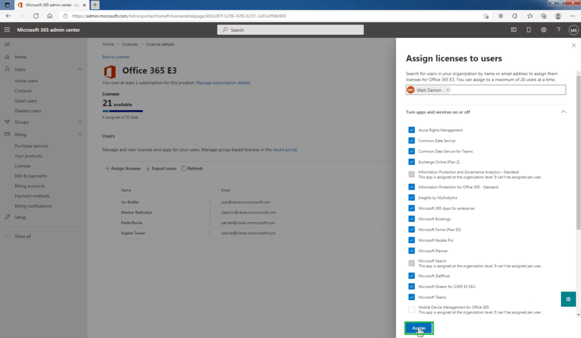The height and width of the screenshot is (338, 581).
Task: Open admin center settings gear
Action: [544, 29]
